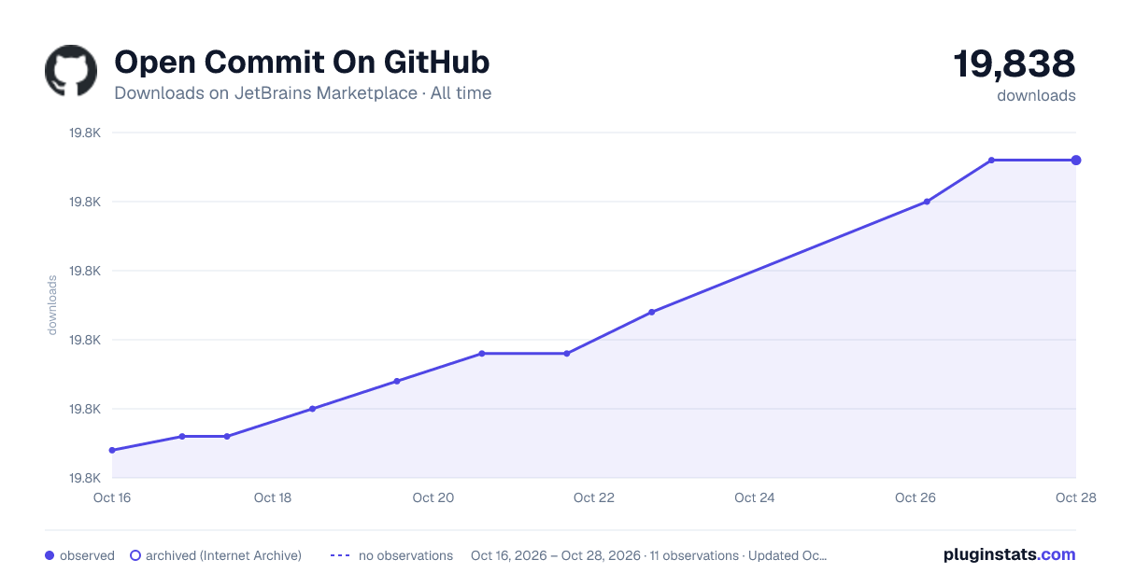Click the 'downloads' y-axis title
This screenshot has width=1121, height=588.
tap(52, 305)
